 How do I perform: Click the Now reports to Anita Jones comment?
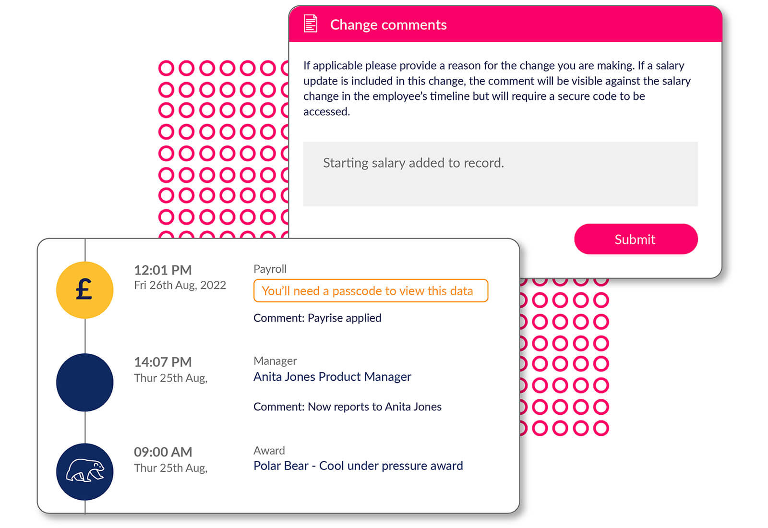pyautogui.click(x=348, y=407)
